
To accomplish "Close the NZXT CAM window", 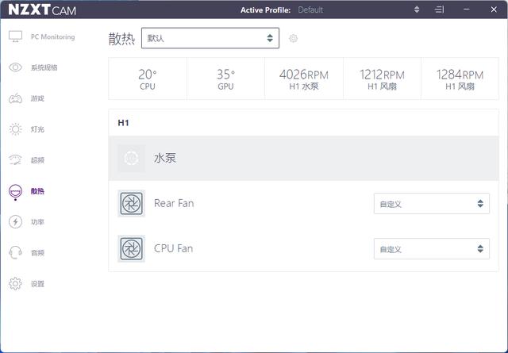I will tap(494, 10).
